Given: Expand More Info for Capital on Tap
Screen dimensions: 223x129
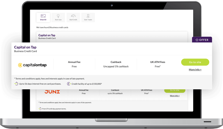Looking at the screenshot, I should point(195,70).
